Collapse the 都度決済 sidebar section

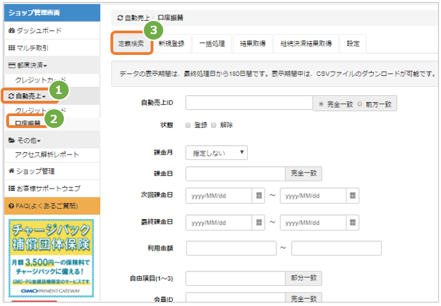tap(52, 65)
